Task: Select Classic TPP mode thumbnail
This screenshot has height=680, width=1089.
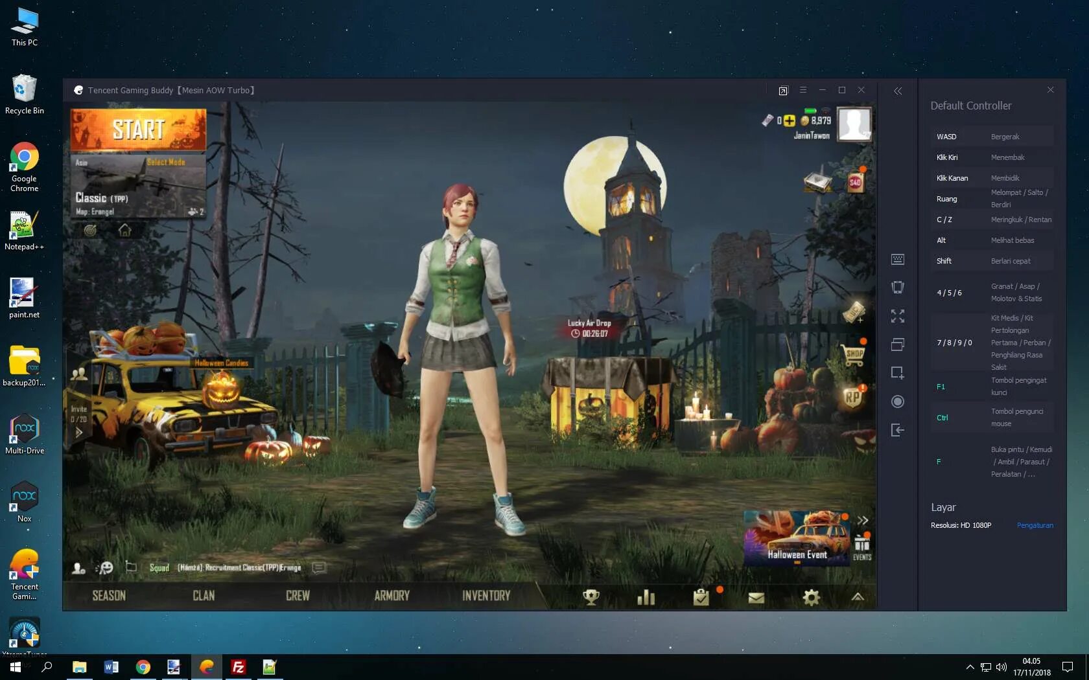Action: click(138, 188)
